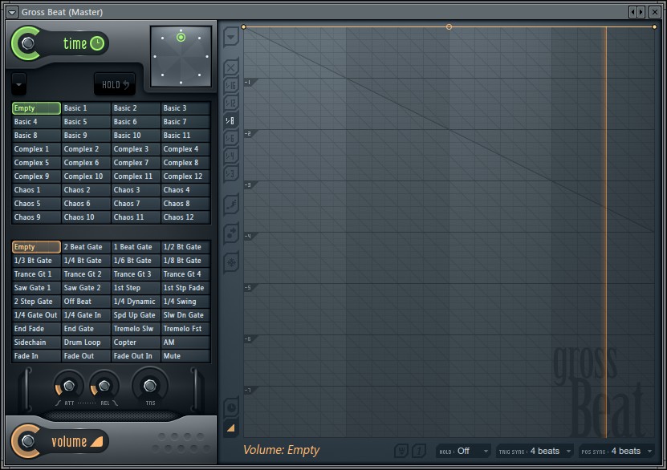The height and width of the screenshot is (470, 667).
Task: Click the X snap-off icon
Action: pyautogui.click(x=230, y=67)
